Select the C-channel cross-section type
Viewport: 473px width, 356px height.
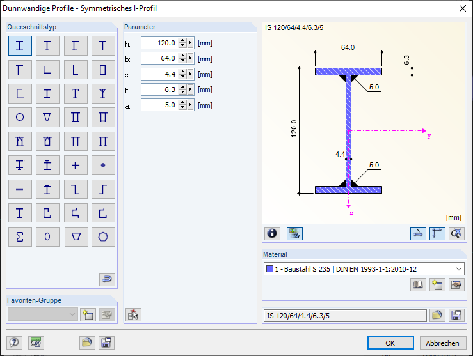coord(20,93)
